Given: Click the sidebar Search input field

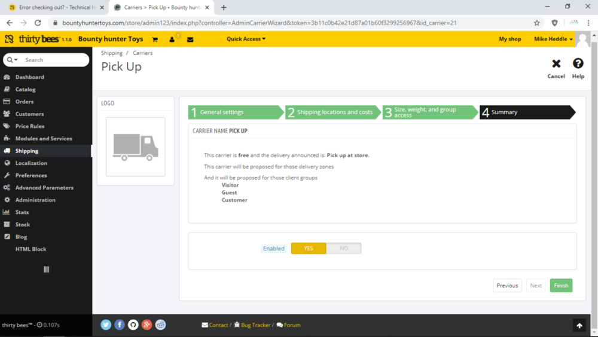Looking at the screenshot, I should [x=54, y=60].
